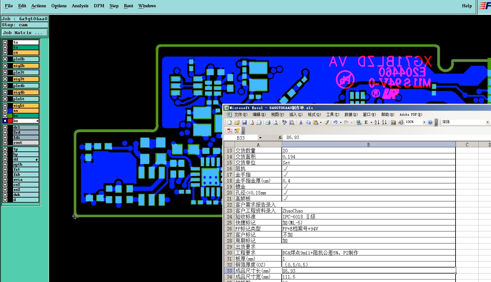Open the DFM menu
Screen dimensions: 491x282
(x=99, y=6)
